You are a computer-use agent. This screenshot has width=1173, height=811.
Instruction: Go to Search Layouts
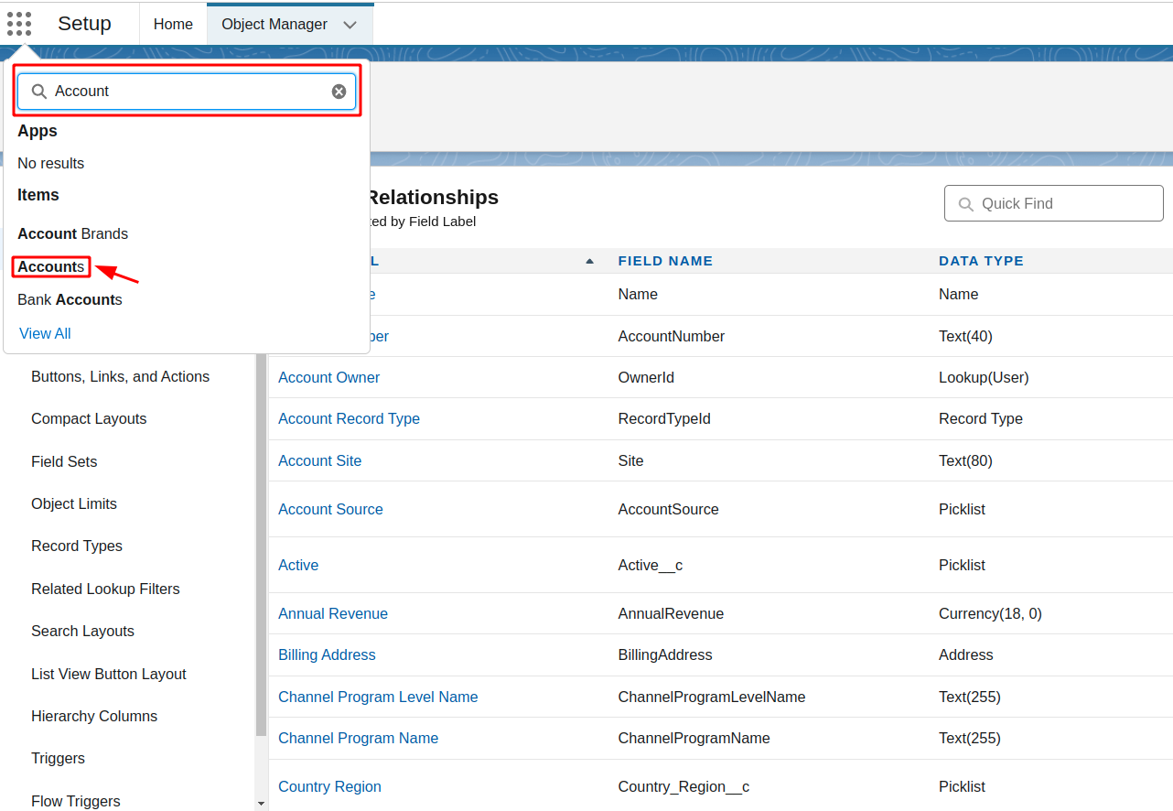[x=82, y=631]
